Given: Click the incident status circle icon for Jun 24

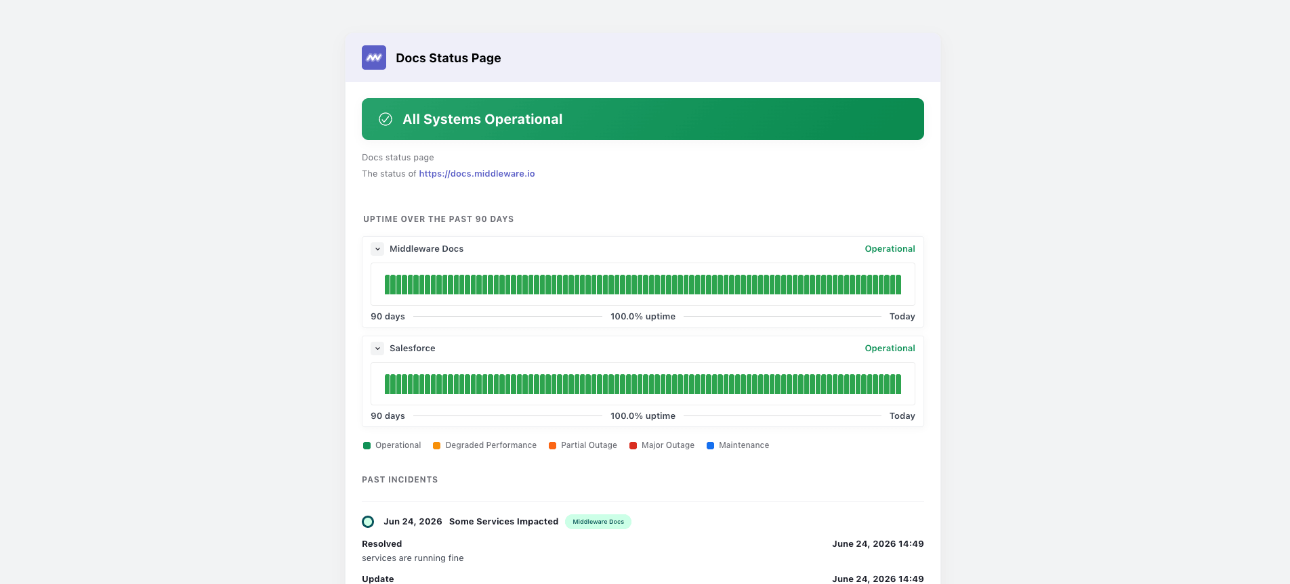Looking at the screenshot, I should tap(368, 522).
